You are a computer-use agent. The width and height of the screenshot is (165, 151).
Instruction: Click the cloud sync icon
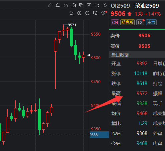pos(66,5)
